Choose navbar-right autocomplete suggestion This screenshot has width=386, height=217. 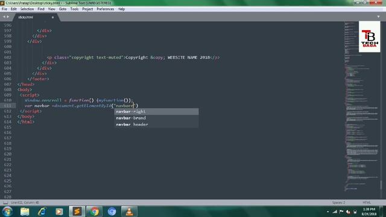pyautogui.click(x=156, y=112)
